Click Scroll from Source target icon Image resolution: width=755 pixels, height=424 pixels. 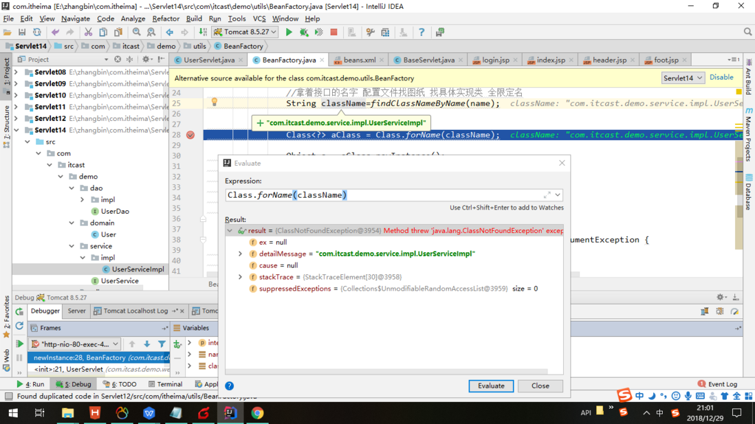pos(118,59)
